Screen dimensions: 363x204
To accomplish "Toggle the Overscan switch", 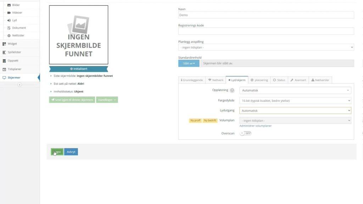I will click(246, 133).
